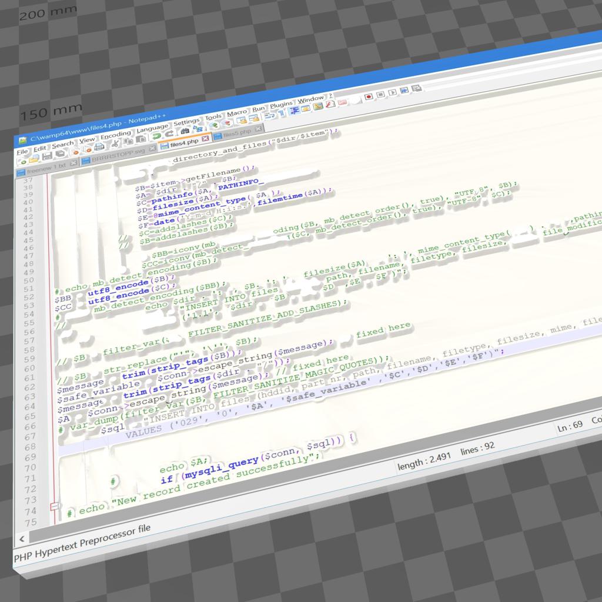
Task: Click the Playback macro icon
Action: [393, 92]
